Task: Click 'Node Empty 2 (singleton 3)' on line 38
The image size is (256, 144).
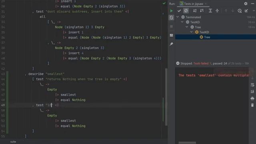Action: 80,48
